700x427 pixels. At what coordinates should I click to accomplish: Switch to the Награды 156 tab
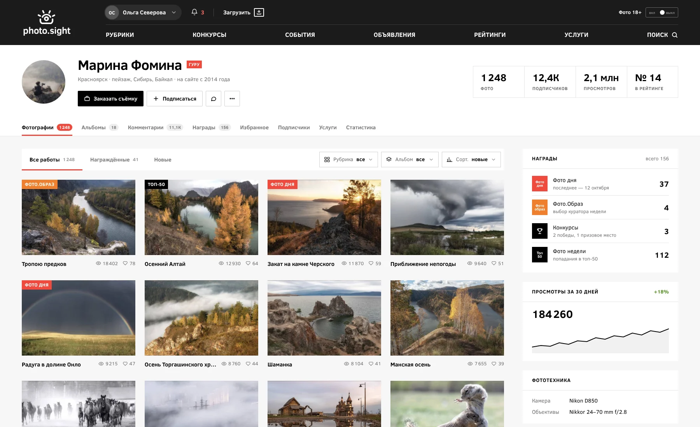click(x=212, y=127)
